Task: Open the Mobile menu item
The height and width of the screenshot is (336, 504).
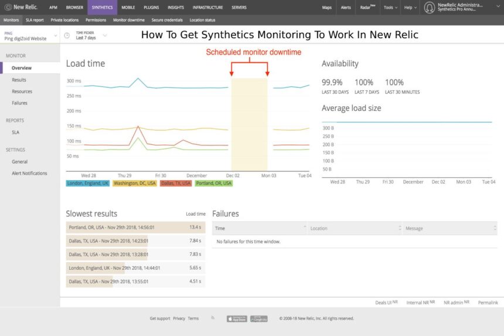Action: tap(128, 8)
